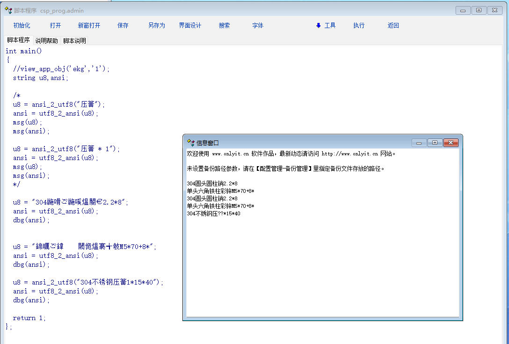Screen dimensions: 509x344
Task: Click the 脚本程序 window title bar icon
Action: [x=8, y=10]
